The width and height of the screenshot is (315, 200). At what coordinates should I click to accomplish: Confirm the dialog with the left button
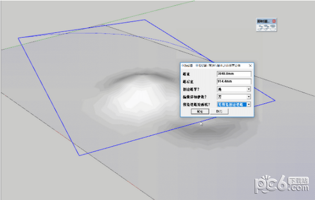point(200,112)
